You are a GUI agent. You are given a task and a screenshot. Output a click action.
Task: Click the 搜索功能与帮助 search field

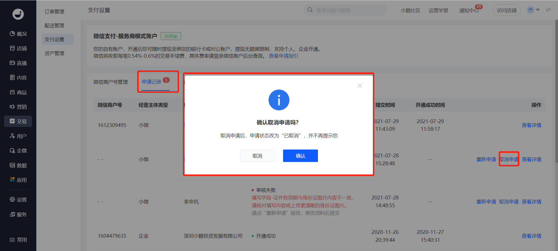click(x=345, y=10)
